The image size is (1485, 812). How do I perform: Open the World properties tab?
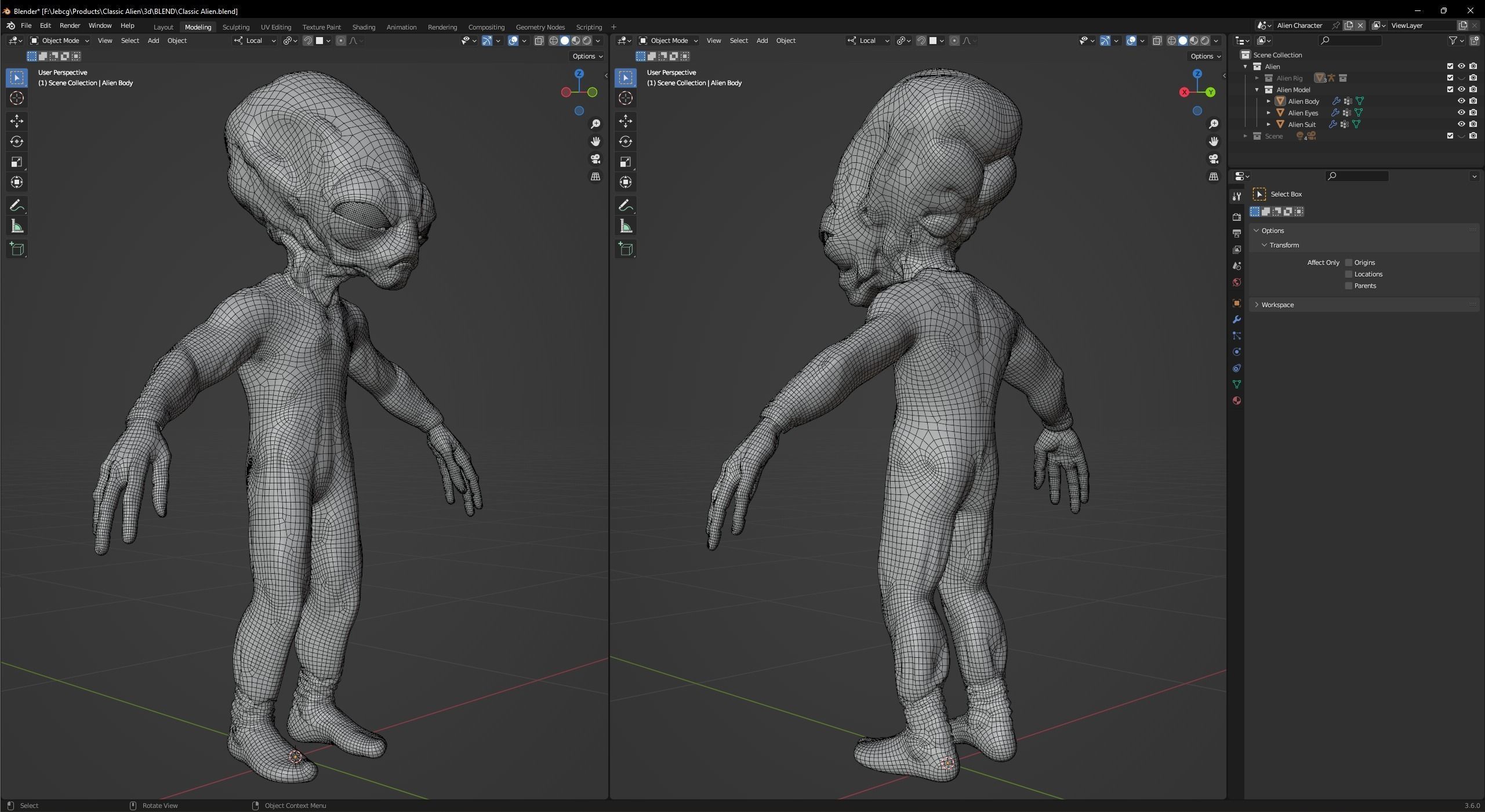tap(1237, 282)
